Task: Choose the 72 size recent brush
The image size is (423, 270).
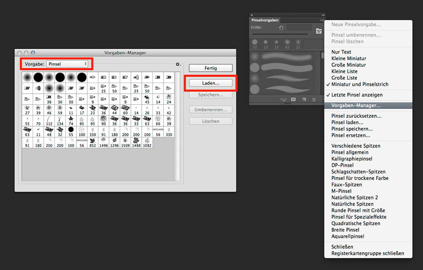Action: click(x=254, y=43)
